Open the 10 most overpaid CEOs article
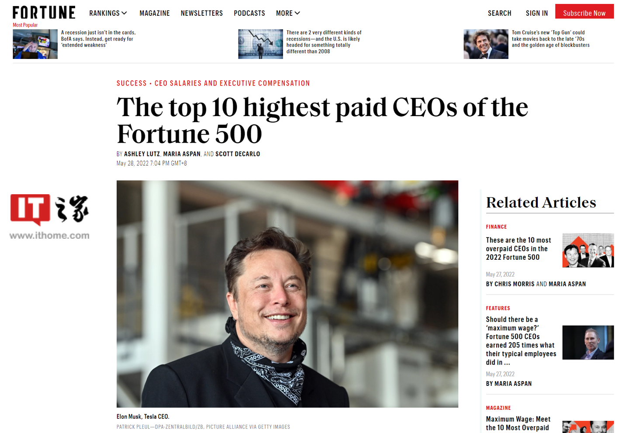The image size is (629, 433). click(518, 249)
